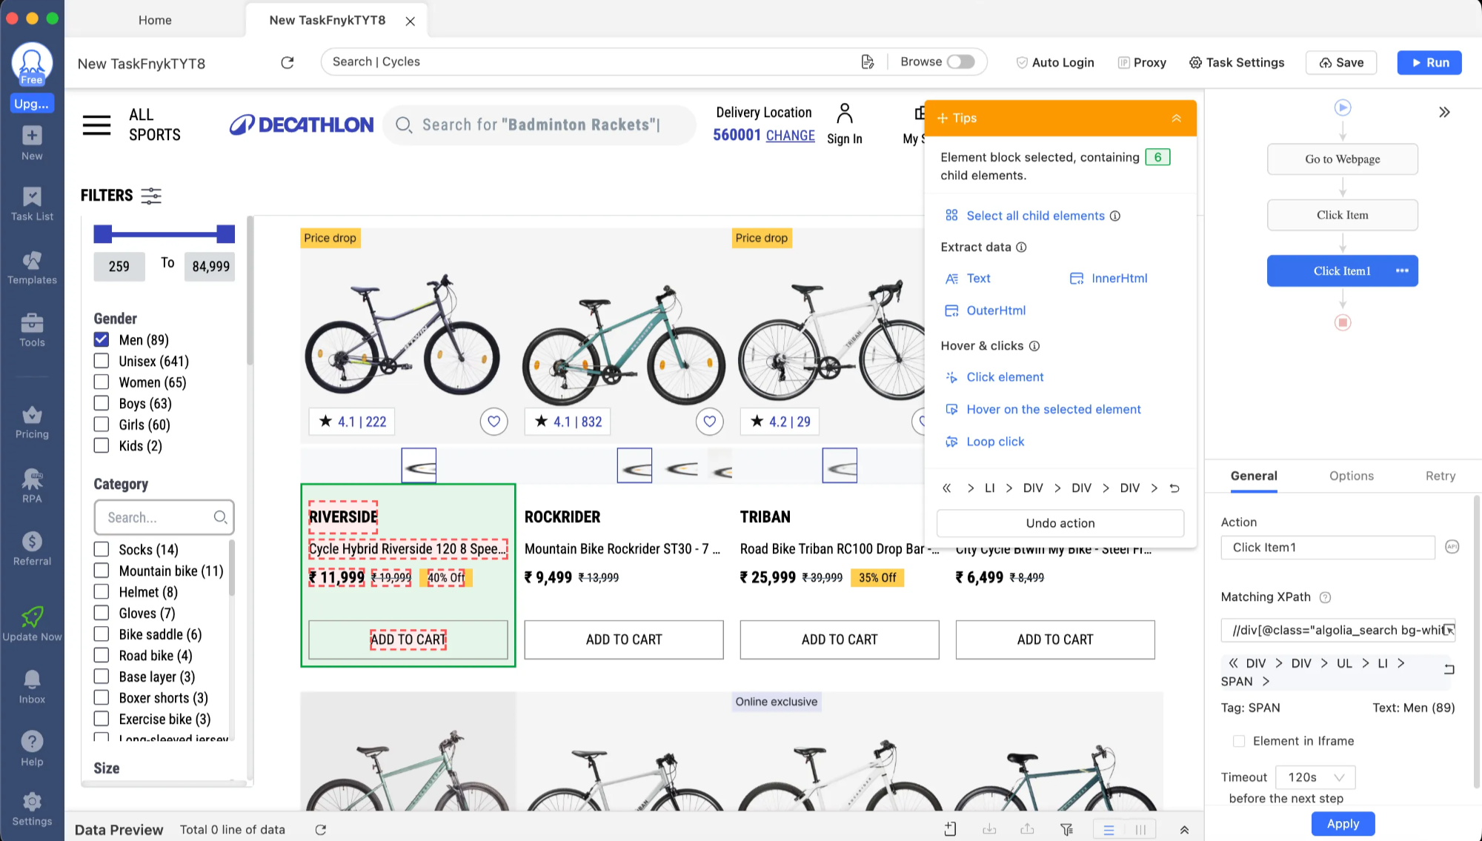This screenshot has height=841, width=1482.
Task: Check the Mountain bike (11) category
Action: point(102,571)
